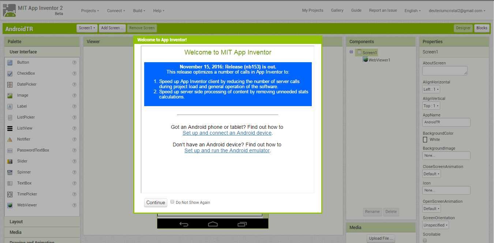Viewport: 494px width, 243px height.
Task: Open the Connect dropdown menu
Action: click(x=116, y=11)
